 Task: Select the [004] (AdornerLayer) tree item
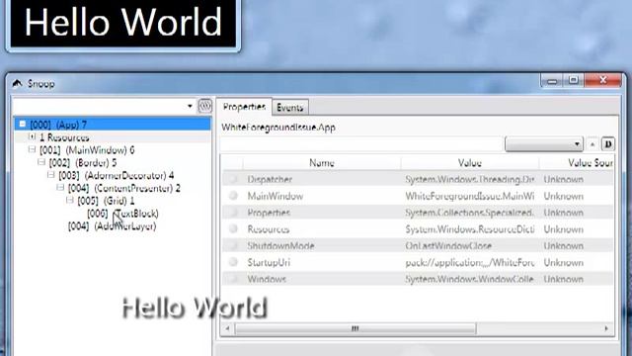pyautogui.click(x=112, y=226)
